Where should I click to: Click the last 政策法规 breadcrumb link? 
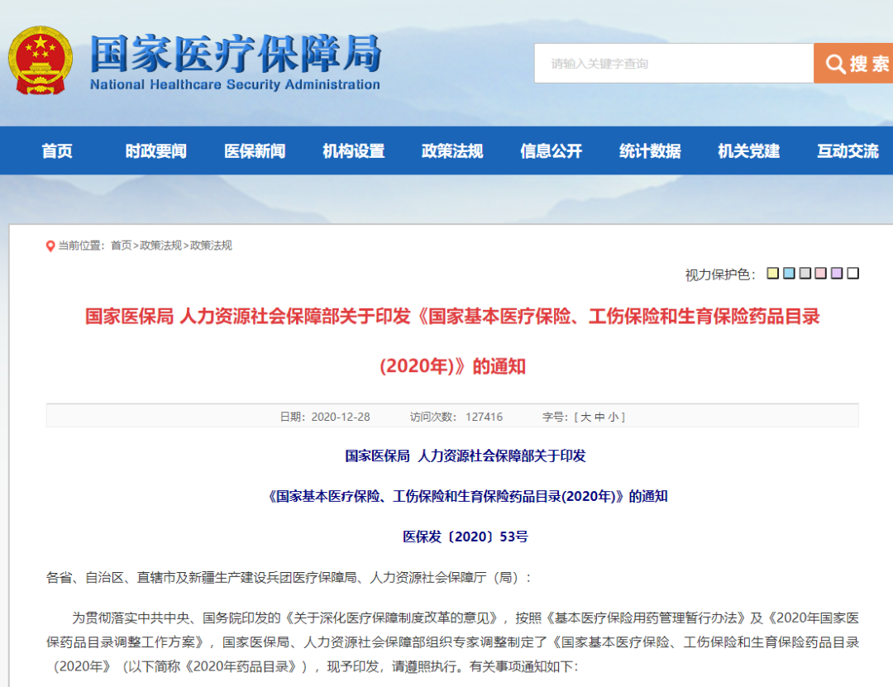pos(211,246)
